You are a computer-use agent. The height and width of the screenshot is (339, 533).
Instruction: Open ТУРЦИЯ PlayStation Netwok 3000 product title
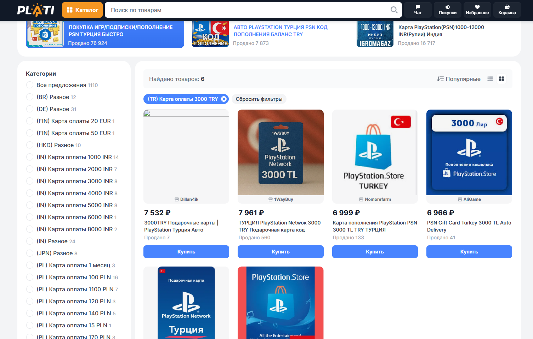coord(279,226)
